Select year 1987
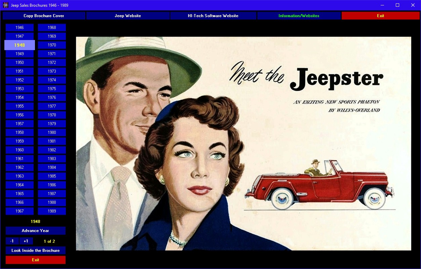Viewport: 421px width, 269px height. click(x=52, y=194)
